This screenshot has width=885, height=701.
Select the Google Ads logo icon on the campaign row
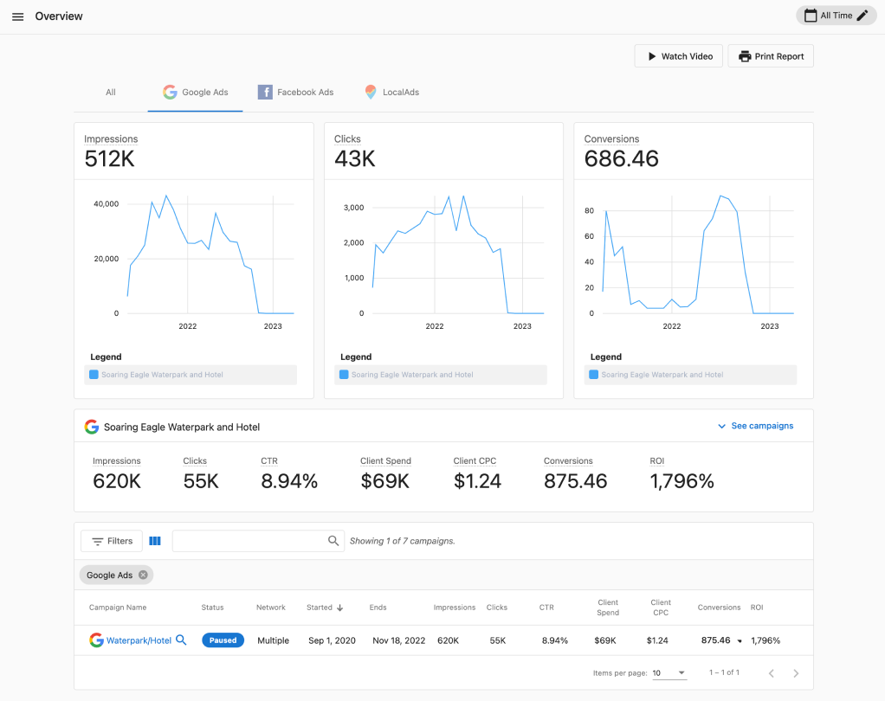94,640
